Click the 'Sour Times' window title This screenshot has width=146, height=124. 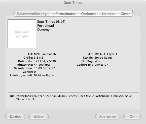point(73,3)
